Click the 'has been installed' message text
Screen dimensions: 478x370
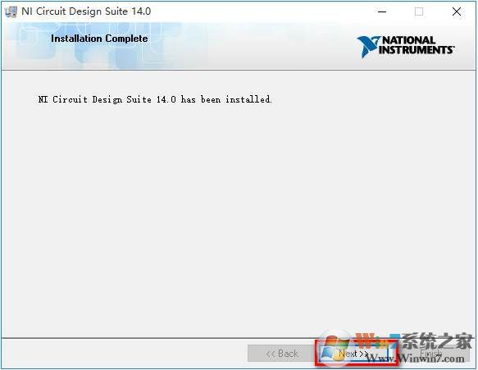coord(226,99)
